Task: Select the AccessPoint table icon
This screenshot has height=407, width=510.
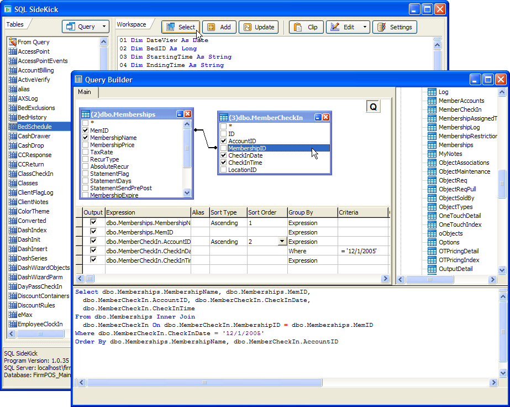Action: (13, 51)
